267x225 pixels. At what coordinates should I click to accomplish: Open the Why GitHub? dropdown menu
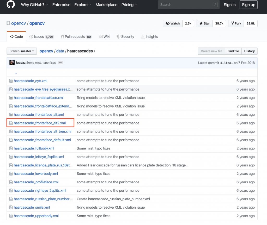(35, 5)
